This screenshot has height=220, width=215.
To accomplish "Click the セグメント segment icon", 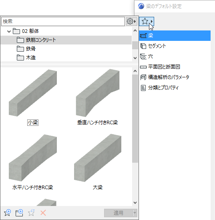I will pyautogui.click(x=143, y=46).
